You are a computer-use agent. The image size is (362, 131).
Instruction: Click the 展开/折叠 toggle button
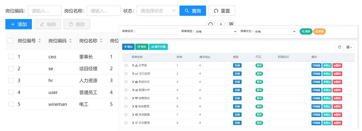point(158,47)
